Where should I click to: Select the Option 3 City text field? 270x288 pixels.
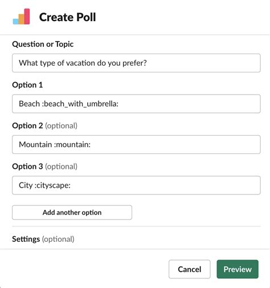click(136, 185)
